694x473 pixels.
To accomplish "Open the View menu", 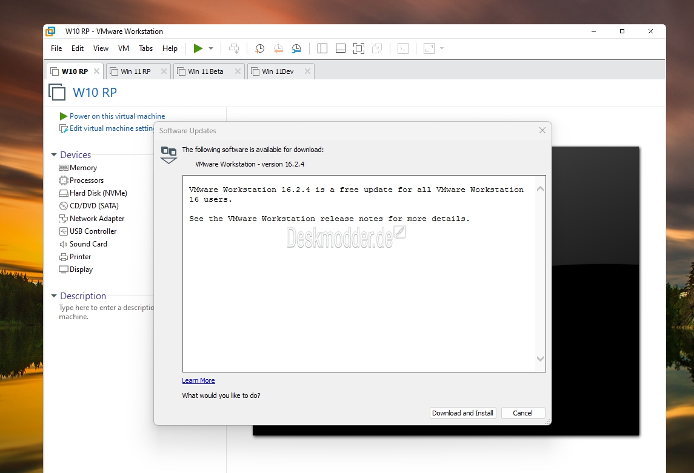I will 101,48.
